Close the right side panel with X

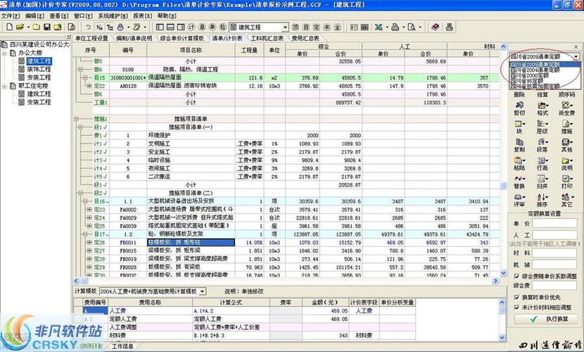pyautogui.click(x=576, y=47)
